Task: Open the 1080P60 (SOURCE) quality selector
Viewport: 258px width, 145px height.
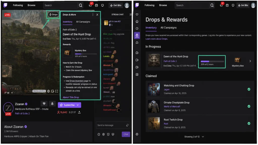Action: (x=39, y=91)
